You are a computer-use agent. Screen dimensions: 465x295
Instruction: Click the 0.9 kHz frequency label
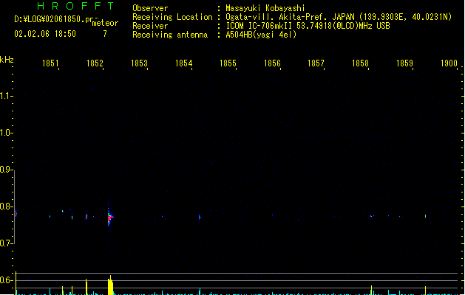[6, 170]
